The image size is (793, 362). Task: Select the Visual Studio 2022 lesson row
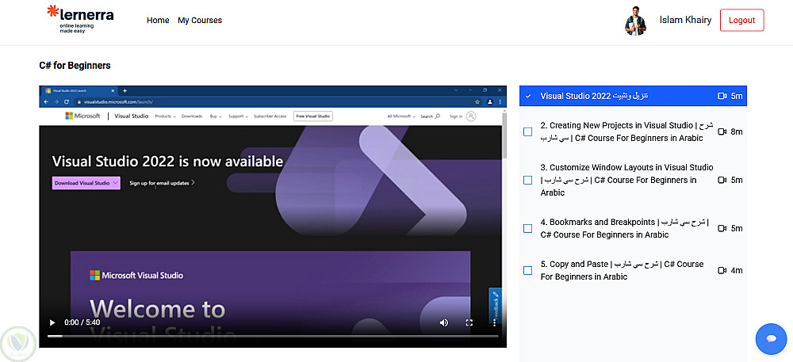(633, 96)
